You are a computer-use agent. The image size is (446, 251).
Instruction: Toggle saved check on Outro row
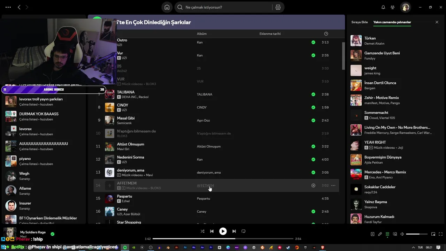click(313, 42)
